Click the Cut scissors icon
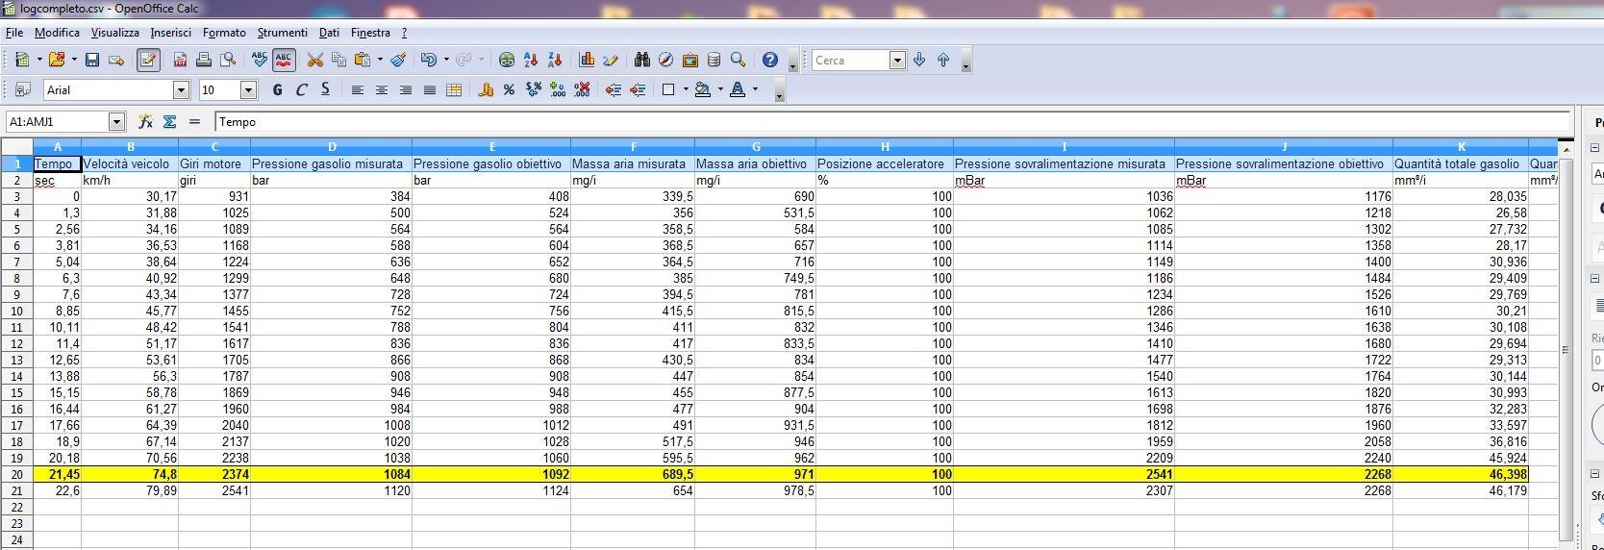The width and height of the screenshot is (1604, 550). [x=314, y=60]
